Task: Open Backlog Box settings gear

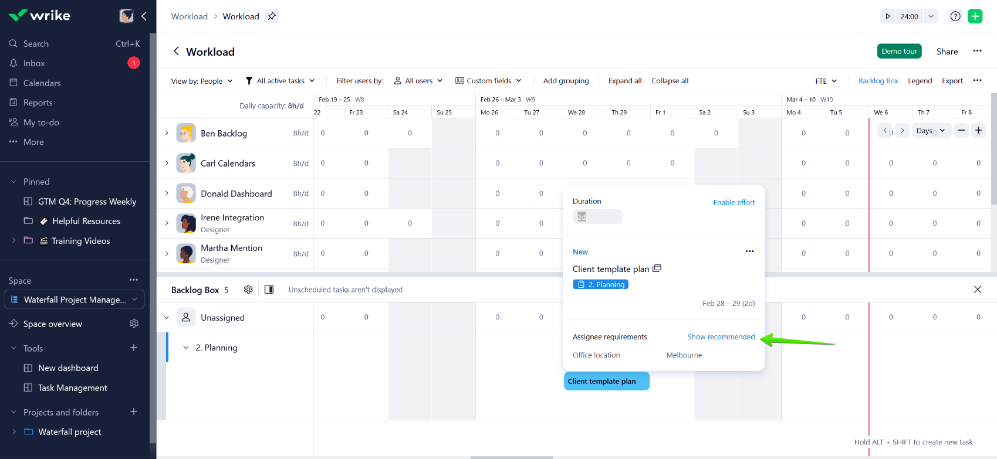Action: (248, 290)
